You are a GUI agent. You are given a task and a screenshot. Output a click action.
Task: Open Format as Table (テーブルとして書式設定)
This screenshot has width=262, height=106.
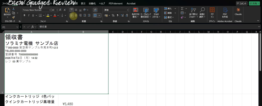click(146, 13)
